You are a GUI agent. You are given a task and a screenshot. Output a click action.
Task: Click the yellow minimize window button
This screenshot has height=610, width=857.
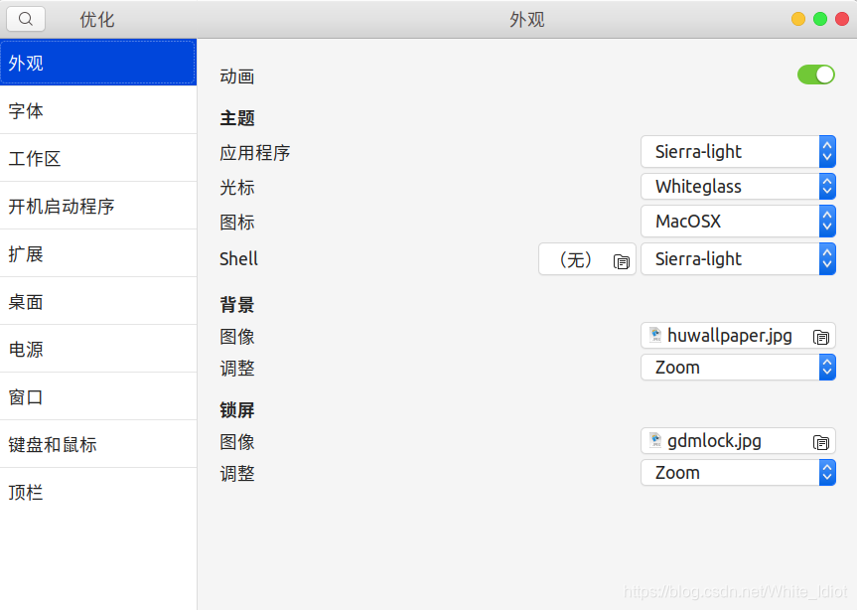(x=798, y=19)
